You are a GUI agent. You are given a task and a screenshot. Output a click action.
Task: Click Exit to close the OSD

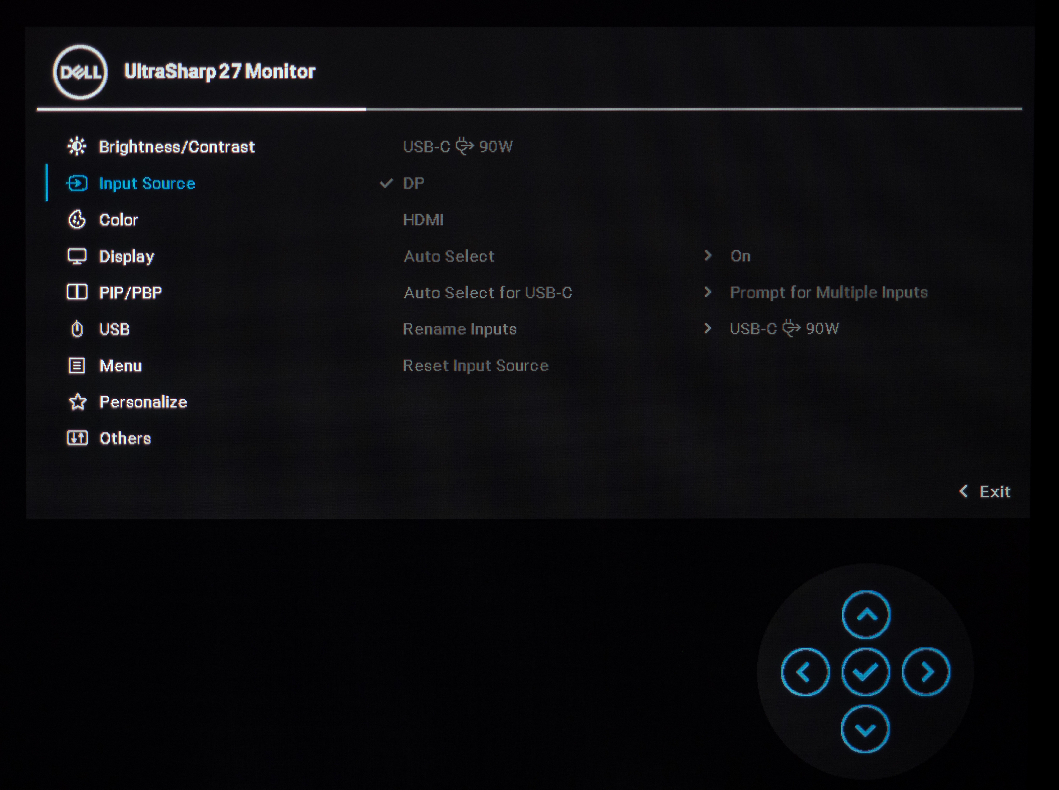(986, 492)
